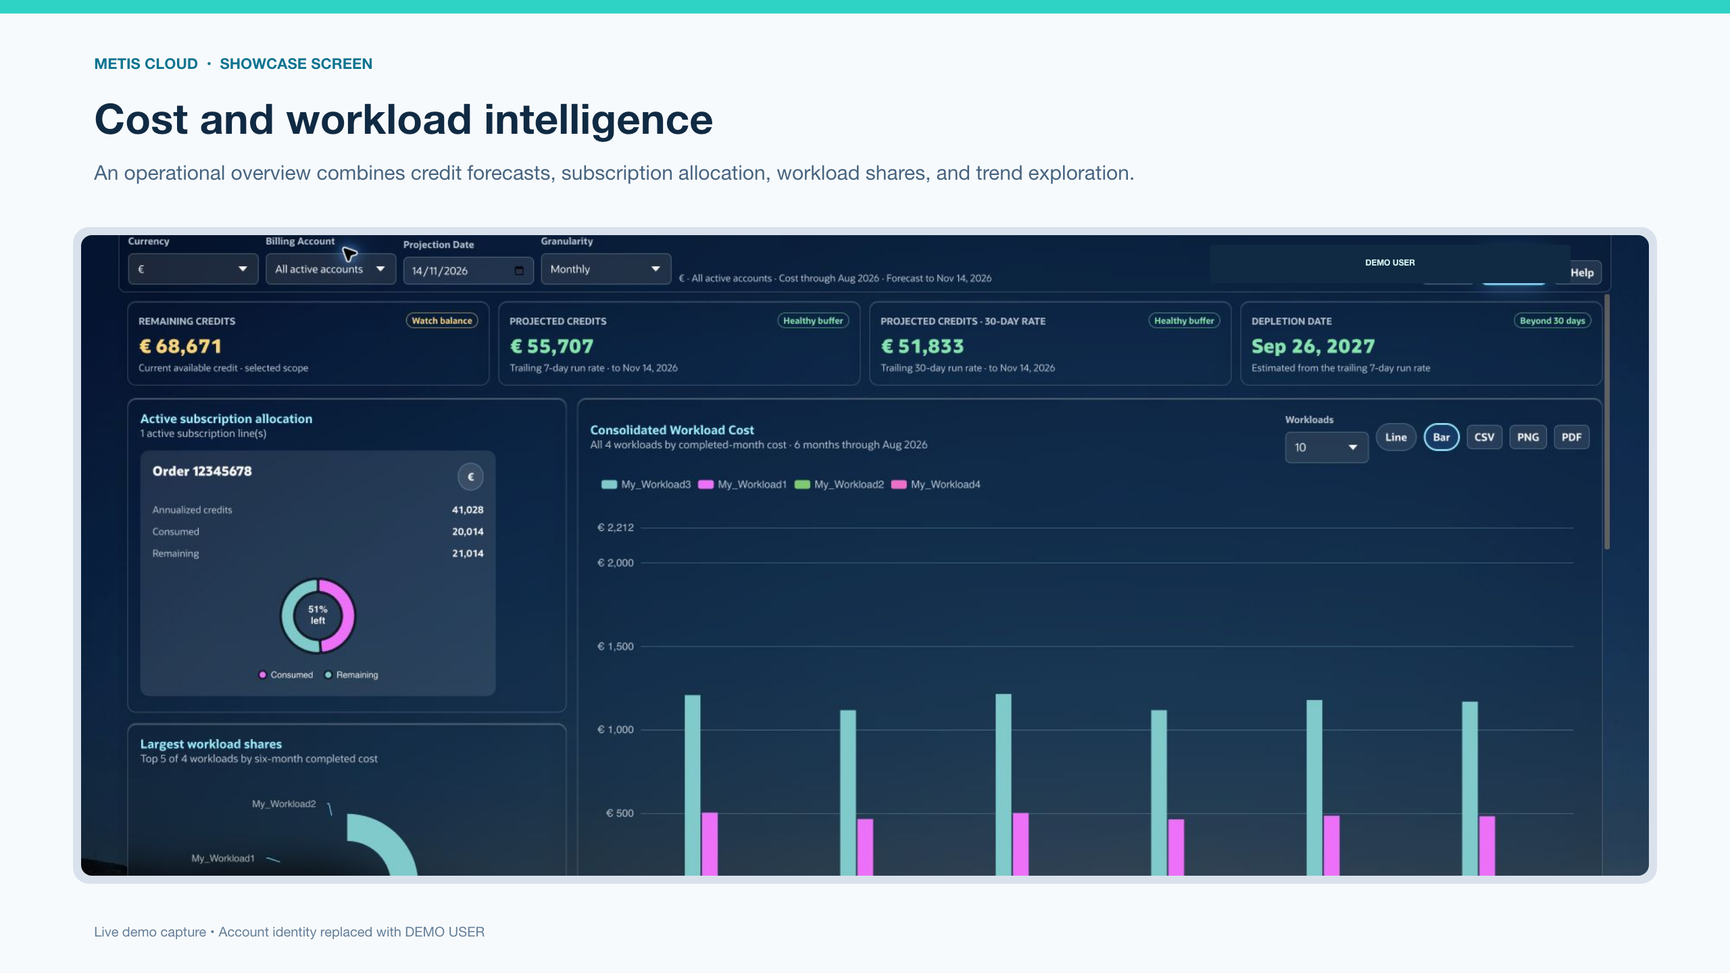Click the Help button
Screen dimensions: 1730x973
coord(1581,272)
